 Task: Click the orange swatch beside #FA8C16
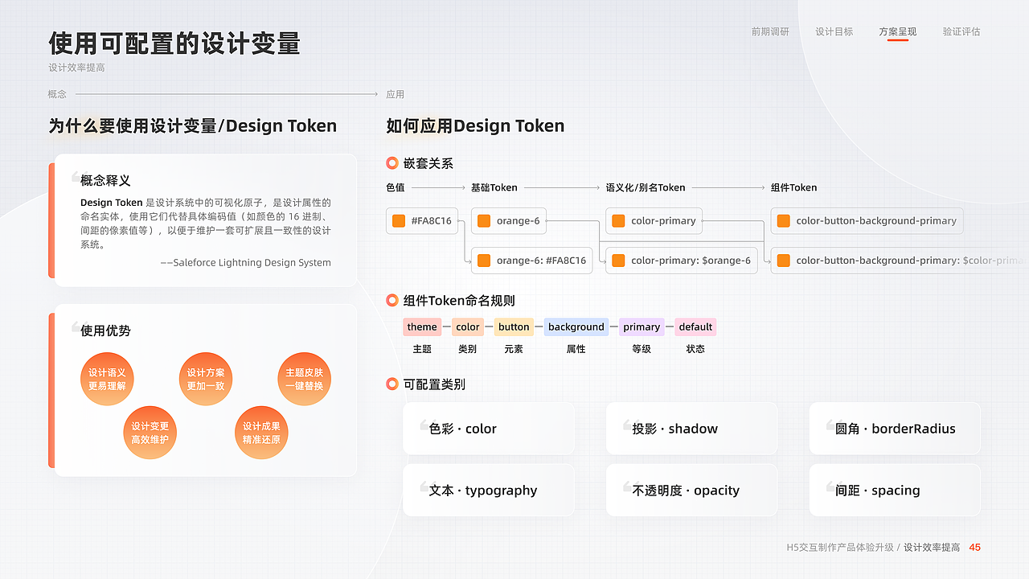coord(399,220)
